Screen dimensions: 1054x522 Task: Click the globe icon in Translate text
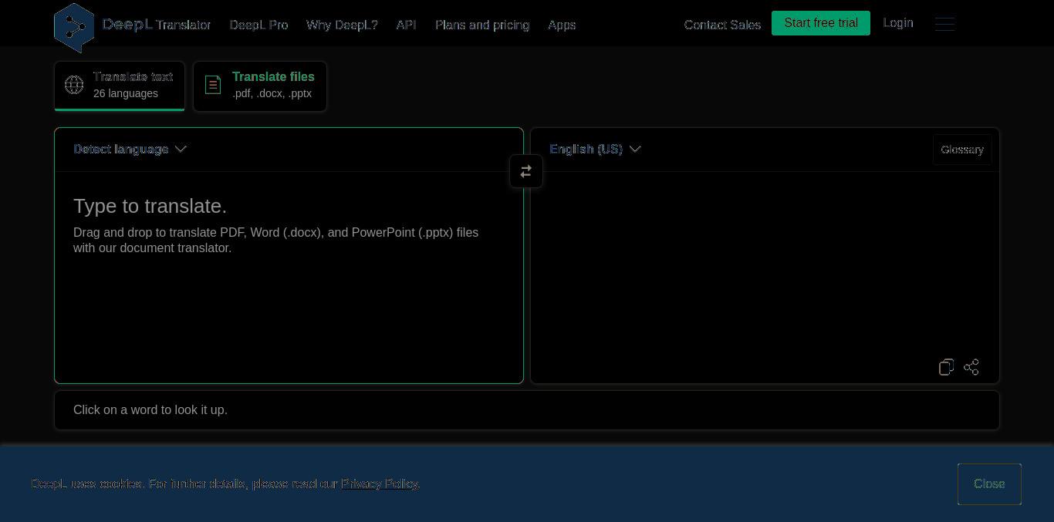coord(74,85)
